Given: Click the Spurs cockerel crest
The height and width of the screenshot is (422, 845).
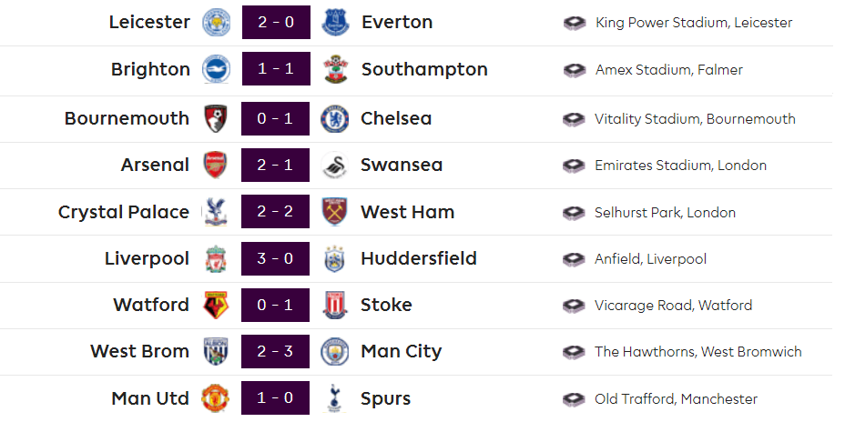Looking at the screenshot, I should (x=335, y=398).
